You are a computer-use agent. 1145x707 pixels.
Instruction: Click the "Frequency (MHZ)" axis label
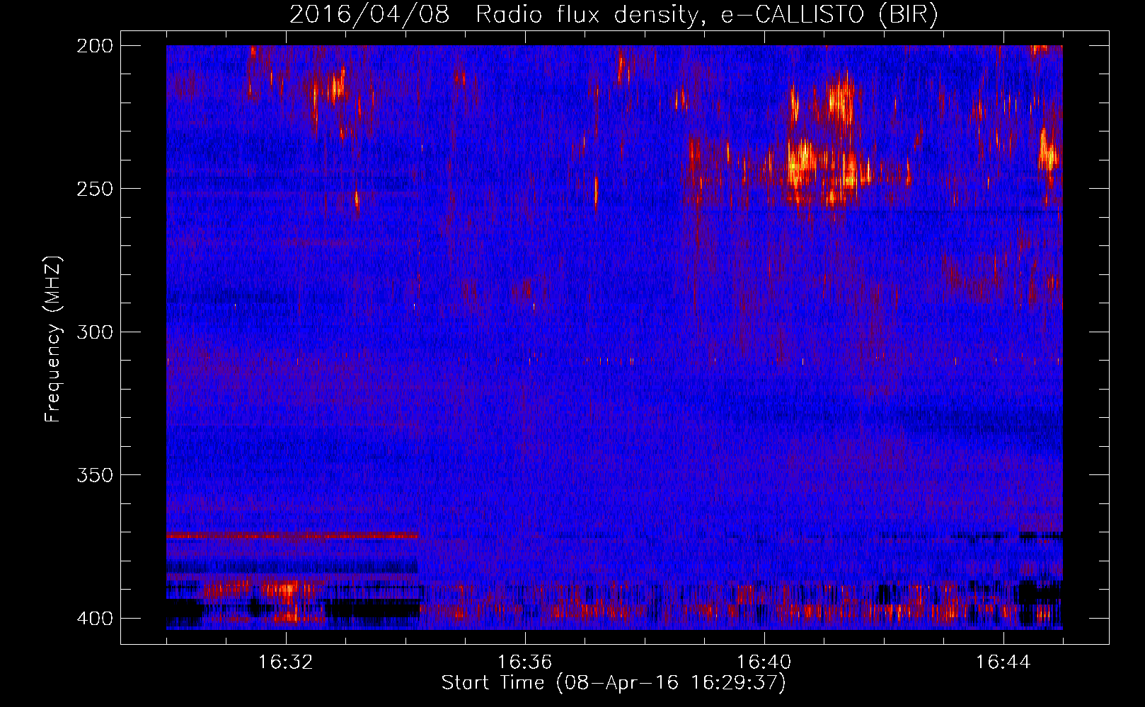tap(53, 339)
